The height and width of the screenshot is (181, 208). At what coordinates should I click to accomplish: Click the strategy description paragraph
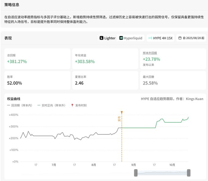click(x=104, y=19)
